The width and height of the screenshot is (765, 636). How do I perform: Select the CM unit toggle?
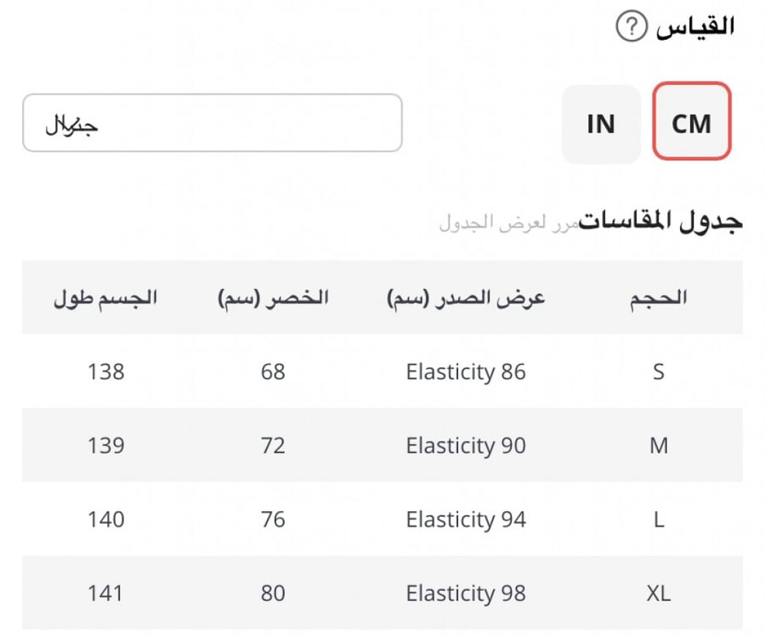coord(691,121)
